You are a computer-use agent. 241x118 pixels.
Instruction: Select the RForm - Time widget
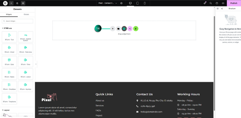click(26, 62)
